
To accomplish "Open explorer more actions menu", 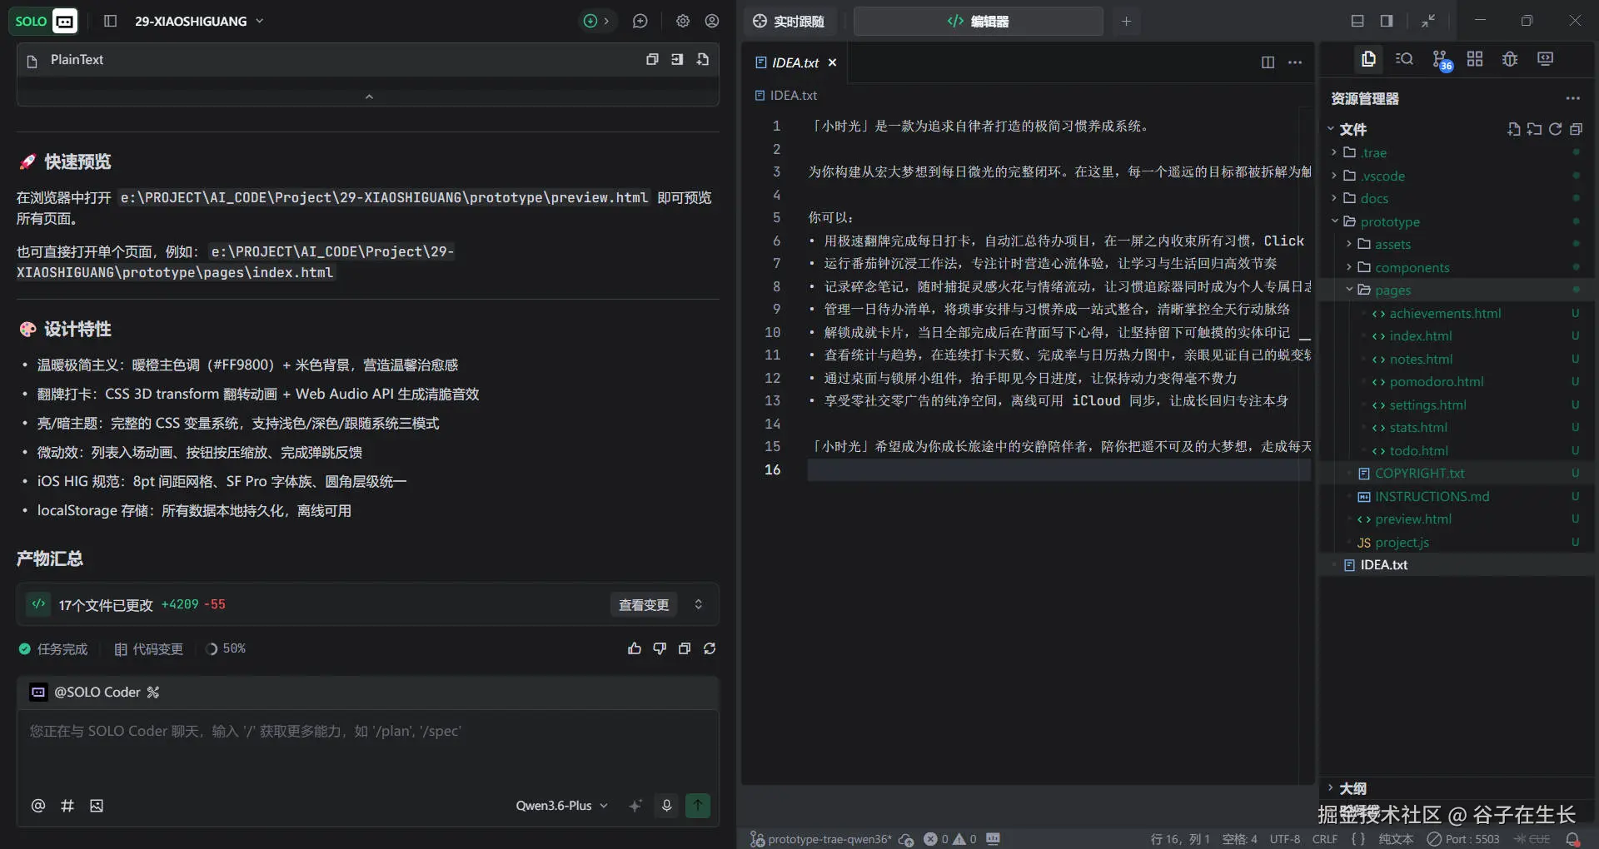I will (x=1572, y=98).
